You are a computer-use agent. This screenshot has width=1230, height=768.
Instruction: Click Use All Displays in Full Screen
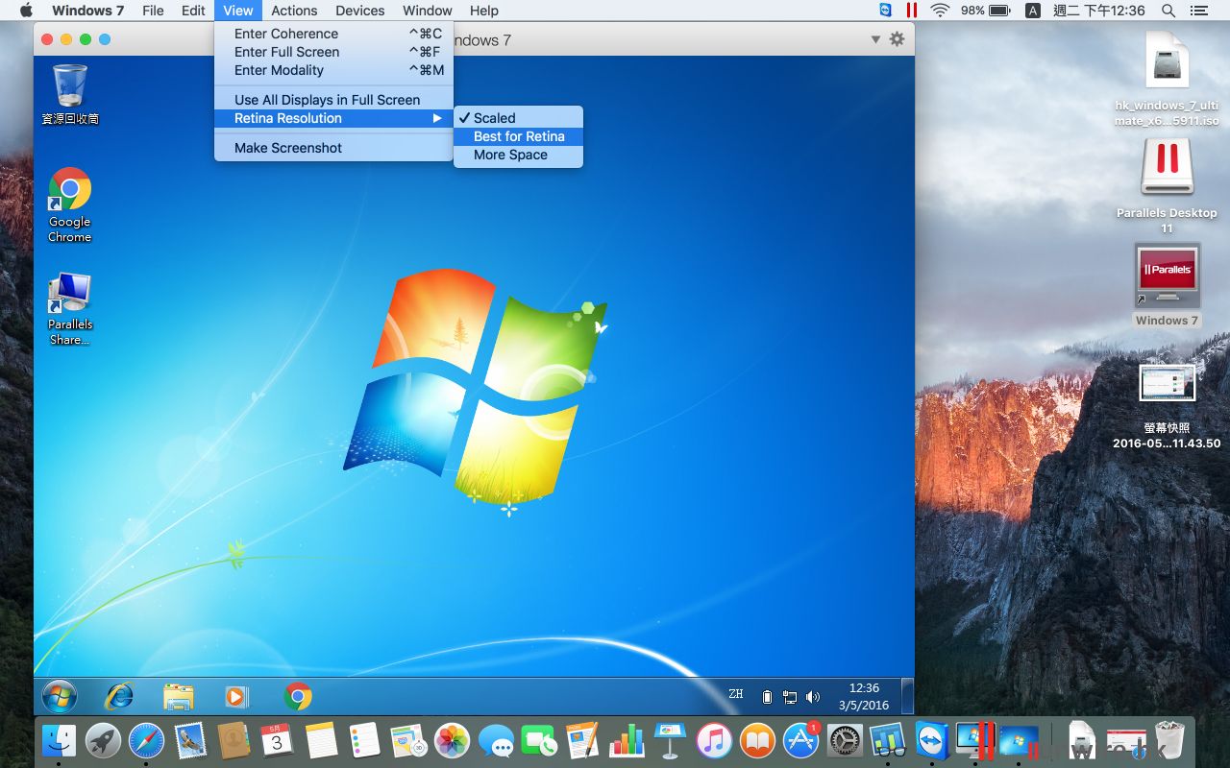[327, 100]
